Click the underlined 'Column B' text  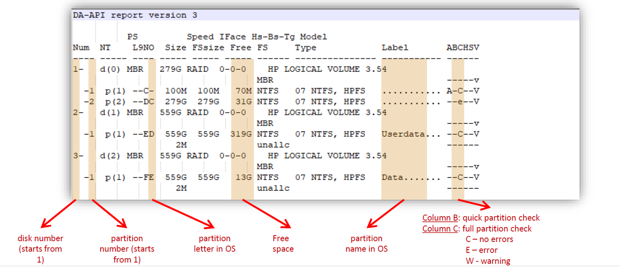pos(440,218)
